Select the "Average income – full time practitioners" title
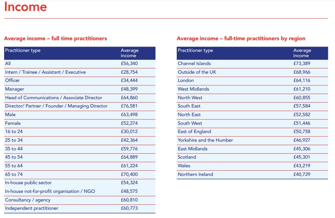The height and width of the screenshot is (218, 335). point(55,38)
